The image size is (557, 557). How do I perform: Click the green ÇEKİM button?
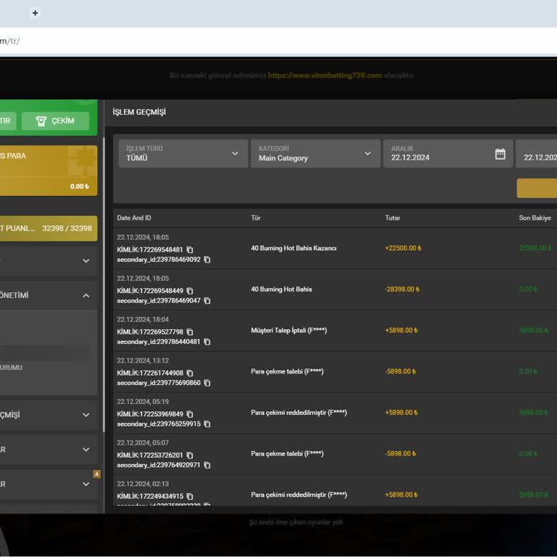(x=55, y=120)
